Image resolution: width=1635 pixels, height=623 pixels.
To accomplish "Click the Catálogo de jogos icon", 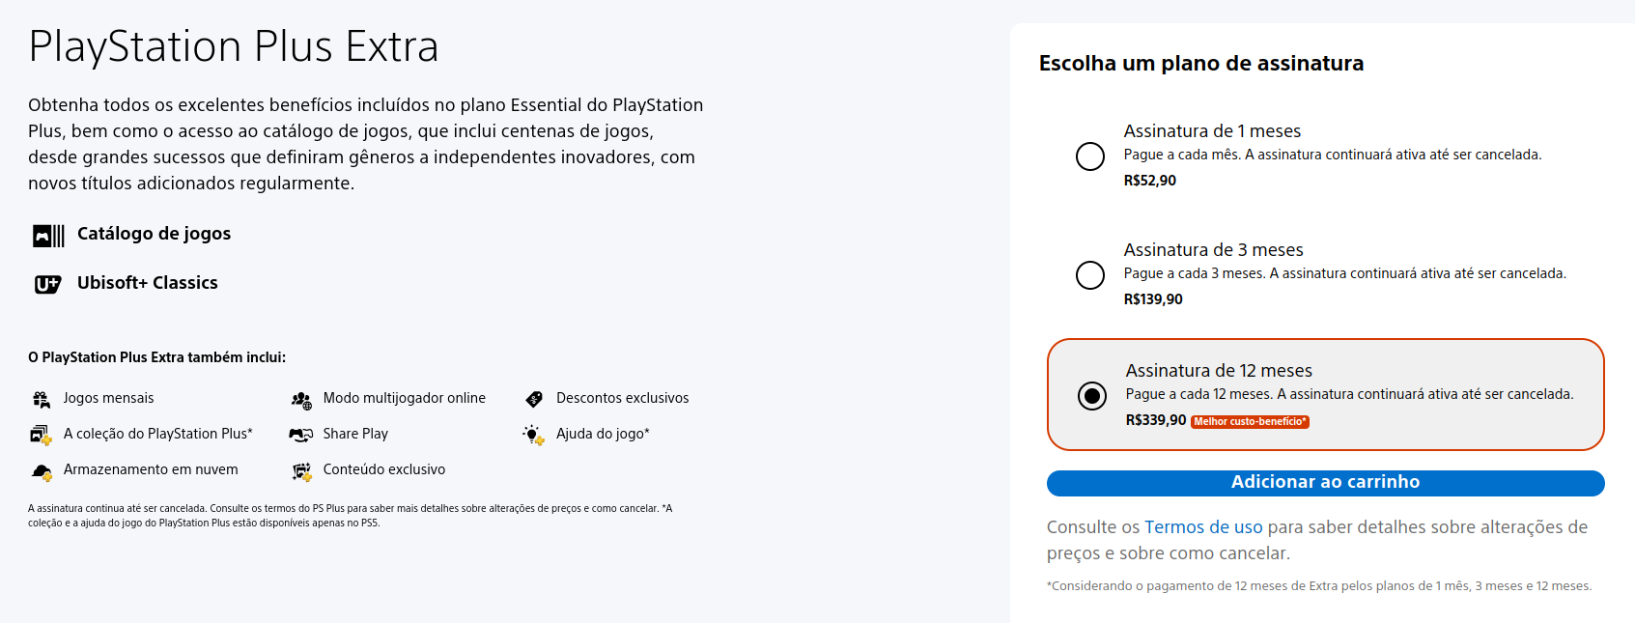I will (48, 235).
